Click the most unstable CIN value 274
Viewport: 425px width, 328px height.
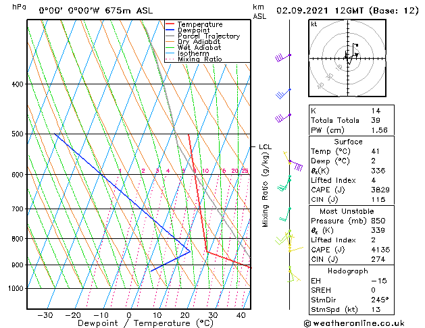tap(378, 259)
